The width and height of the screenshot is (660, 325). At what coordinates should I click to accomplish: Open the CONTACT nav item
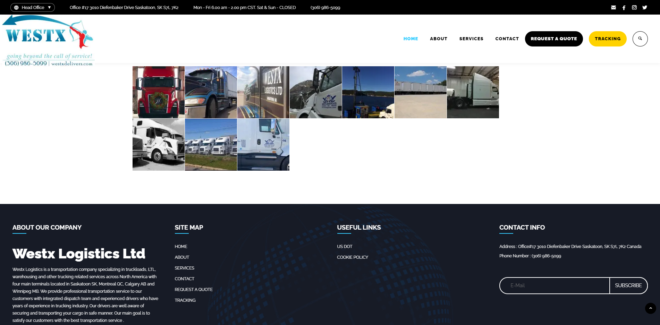click(507, 39)
